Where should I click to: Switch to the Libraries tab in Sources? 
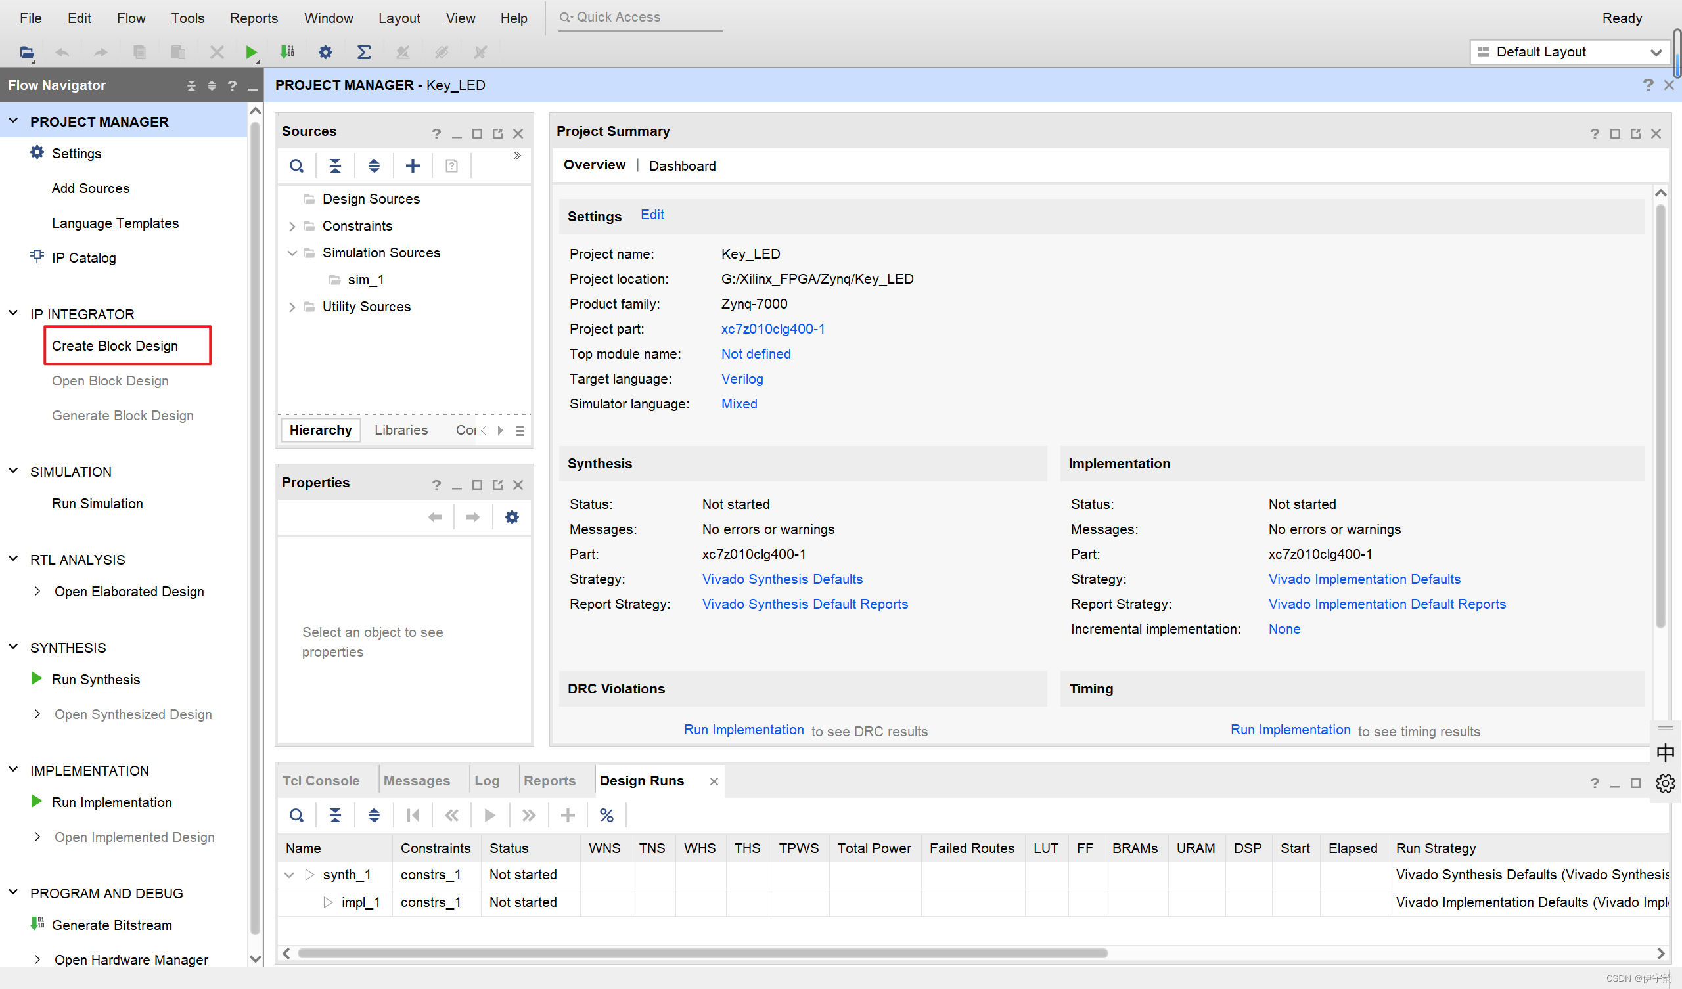[x=401, y=429]
